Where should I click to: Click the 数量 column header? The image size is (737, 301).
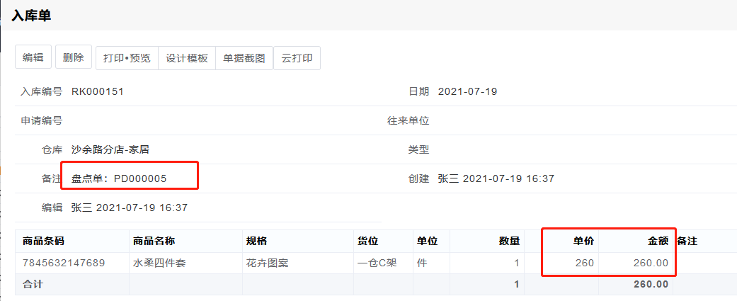pyautogui.click(x=509, y=242)
